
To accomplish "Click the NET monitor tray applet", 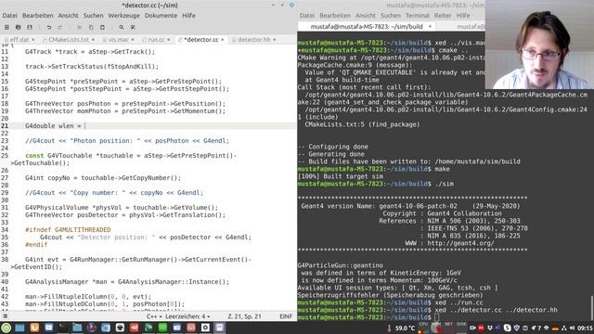I will [x=448, y=328].
